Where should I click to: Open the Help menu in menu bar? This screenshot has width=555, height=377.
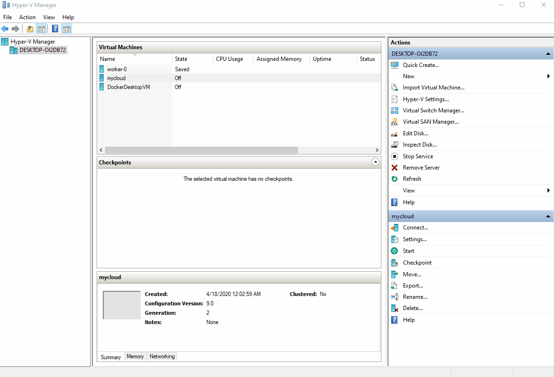coord(68,17)
